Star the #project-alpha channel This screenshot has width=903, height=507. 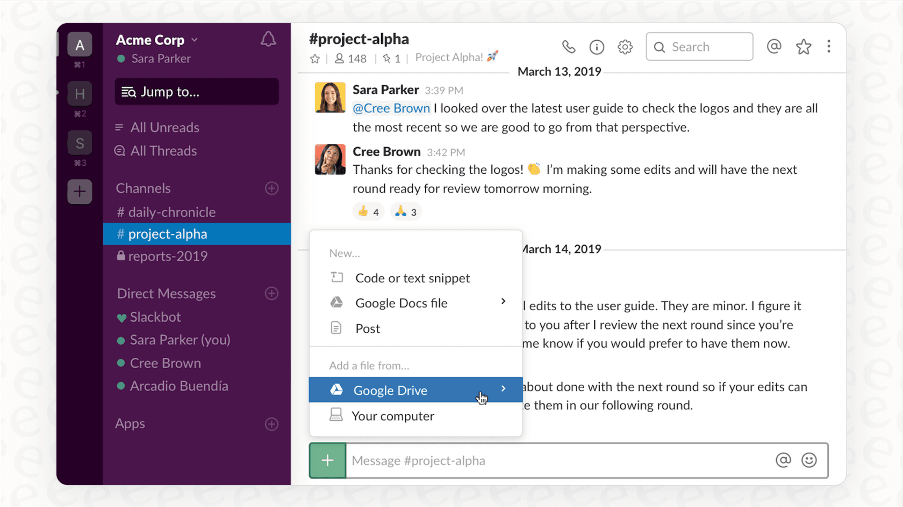(x=314, y=59)
